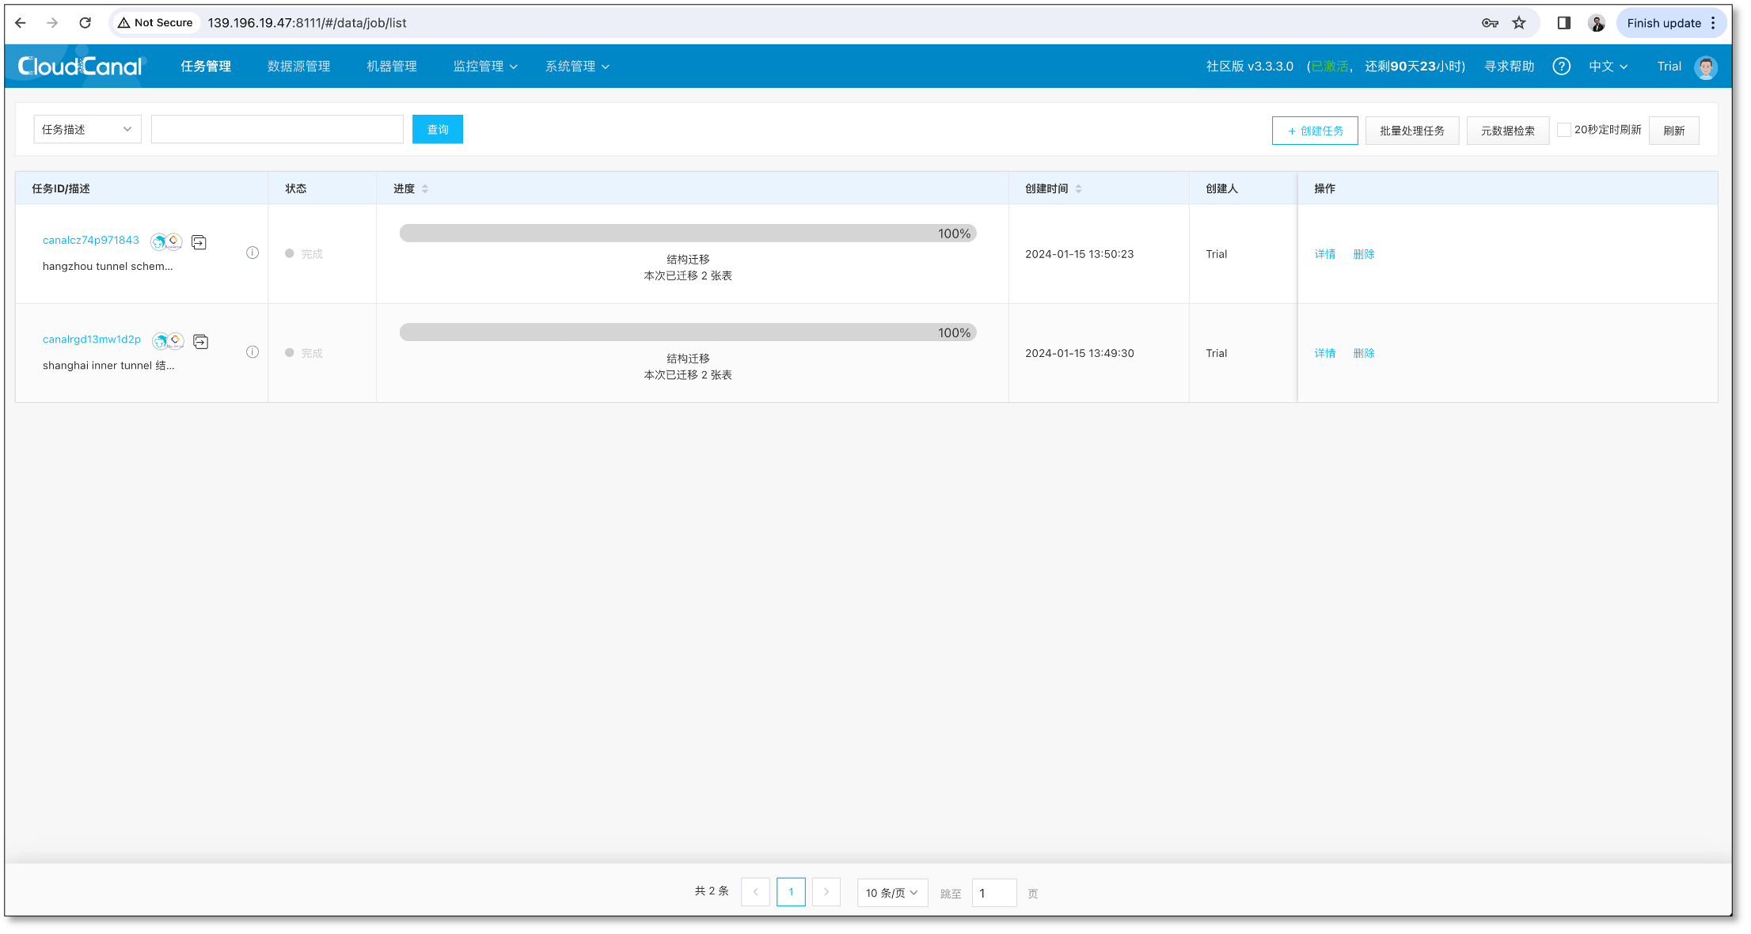Reload the browser page
This screenshot has width=1751, height=934.
(x=85, y=23)
